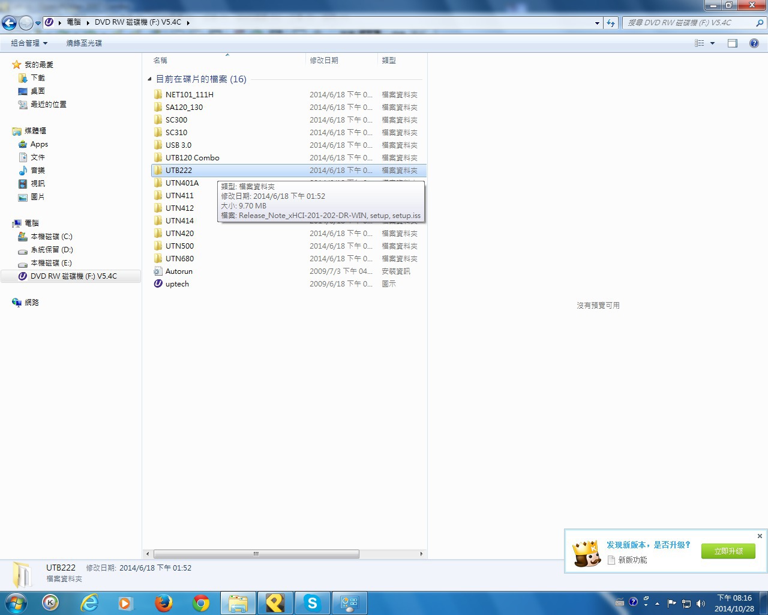
Task: Launch Google Chrome from the taskbar
Action: click(201, 603)
